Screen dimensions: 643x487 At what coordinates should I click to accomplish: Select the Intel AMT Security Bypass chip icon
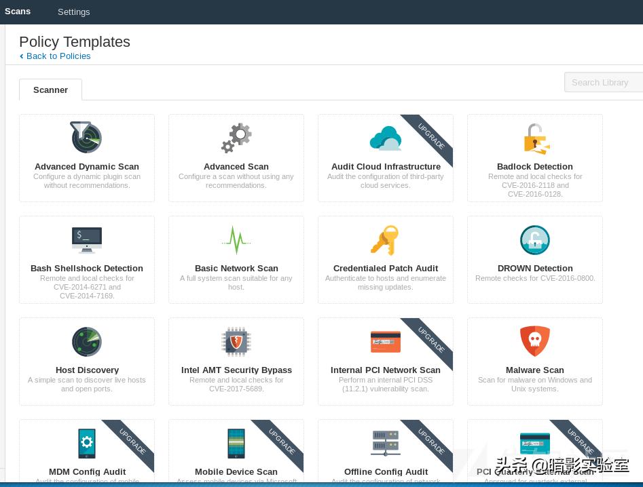(x=236, y=342)
